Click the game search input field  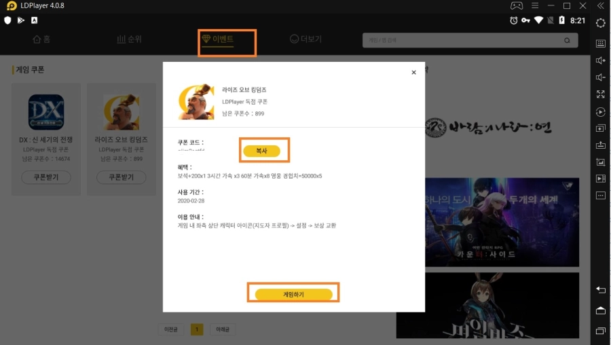tap(470, 40)
